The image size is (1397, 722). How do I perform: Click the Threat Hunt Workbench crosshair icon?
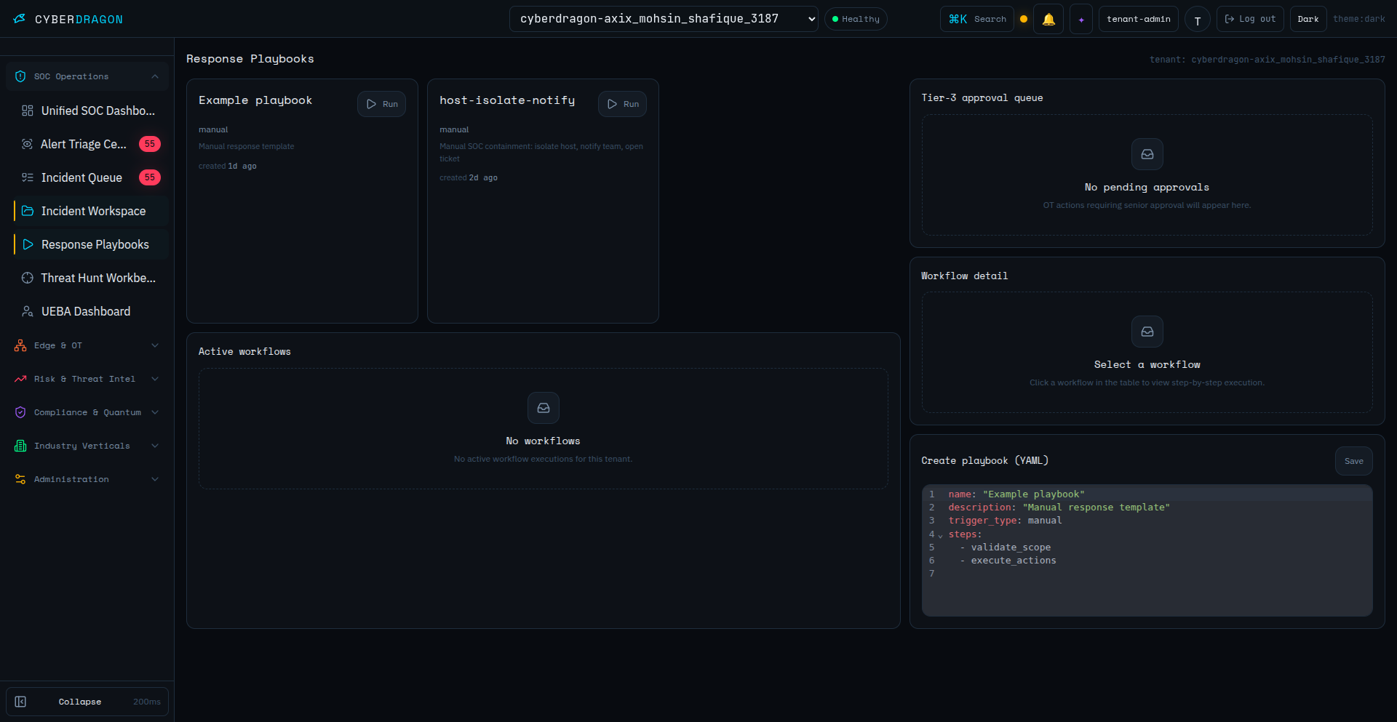28,278
